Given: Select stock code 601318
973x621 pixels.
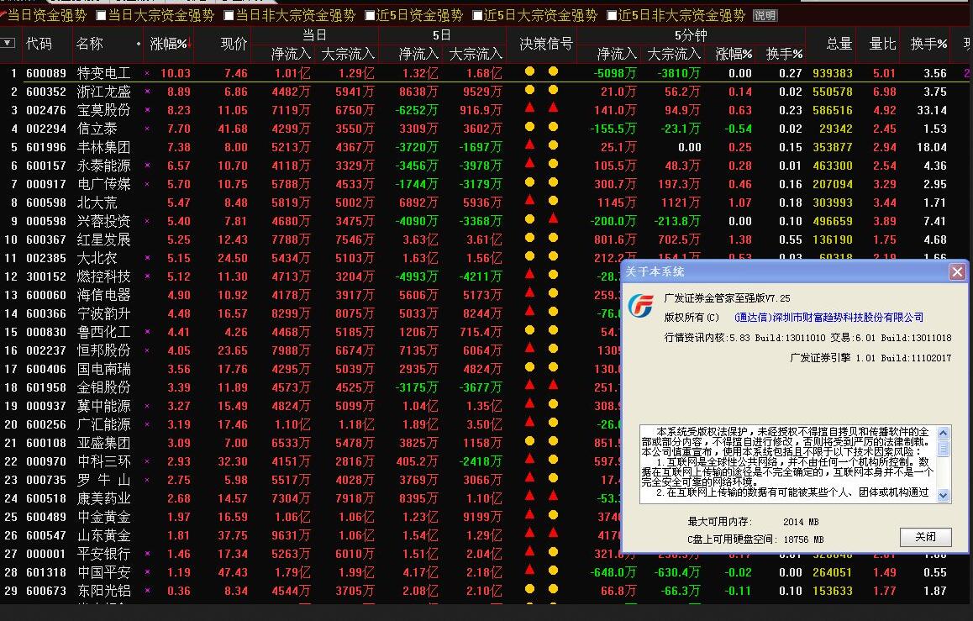Looking at the screenshot, I should [46, 572].
